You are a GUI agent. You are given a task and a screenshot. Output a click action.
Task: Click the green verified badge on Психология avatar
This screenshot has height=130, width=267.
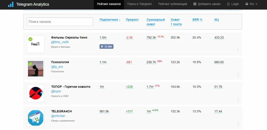[31, 64]
